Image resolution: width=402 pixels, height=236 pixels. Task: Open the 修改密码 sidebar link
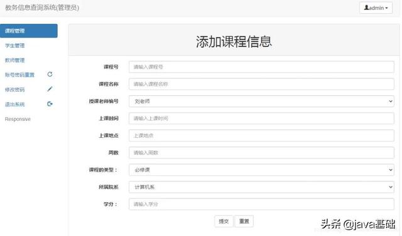tap(15, 90)
